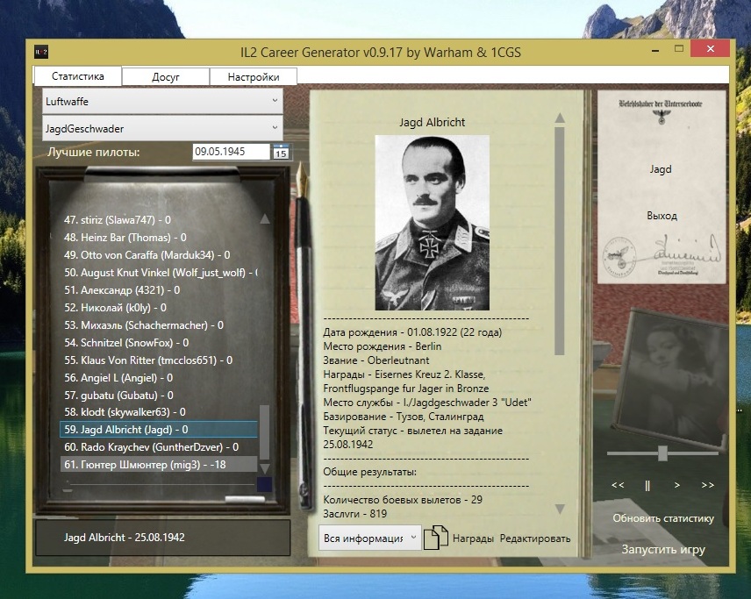The width and height of the screenshot is (751, 599).
Task: Adjust the music volume slider
Action: tap(662, 453)
